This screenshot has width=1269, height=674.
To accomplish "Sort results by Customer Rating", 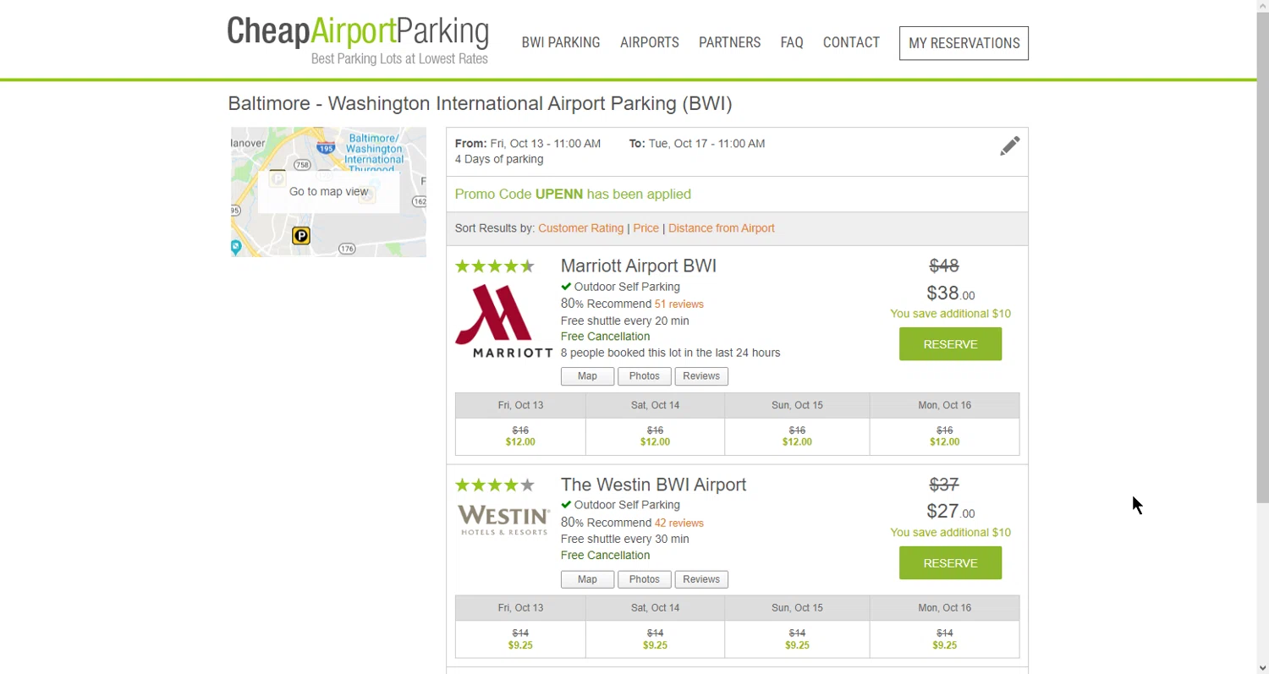I will [580, 228].
